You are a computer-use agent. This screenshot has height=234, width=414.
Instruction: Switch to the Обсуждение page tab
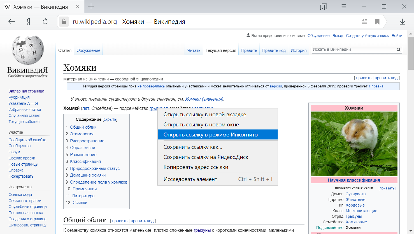pyautogui.click(x=88, y=50)
